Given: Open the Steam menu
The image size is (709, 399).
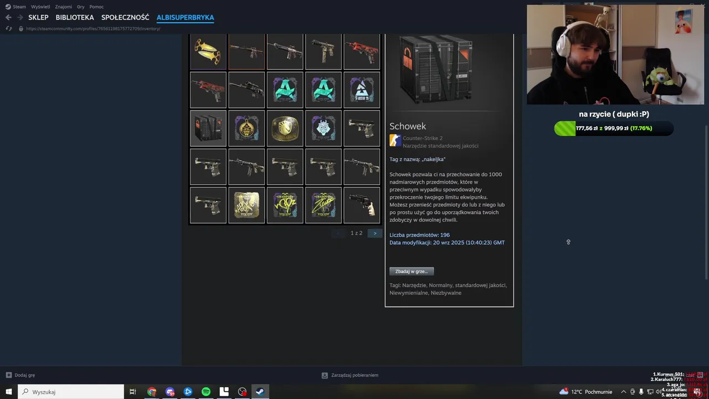Looking at the screenshot, I should coord(19,7).
